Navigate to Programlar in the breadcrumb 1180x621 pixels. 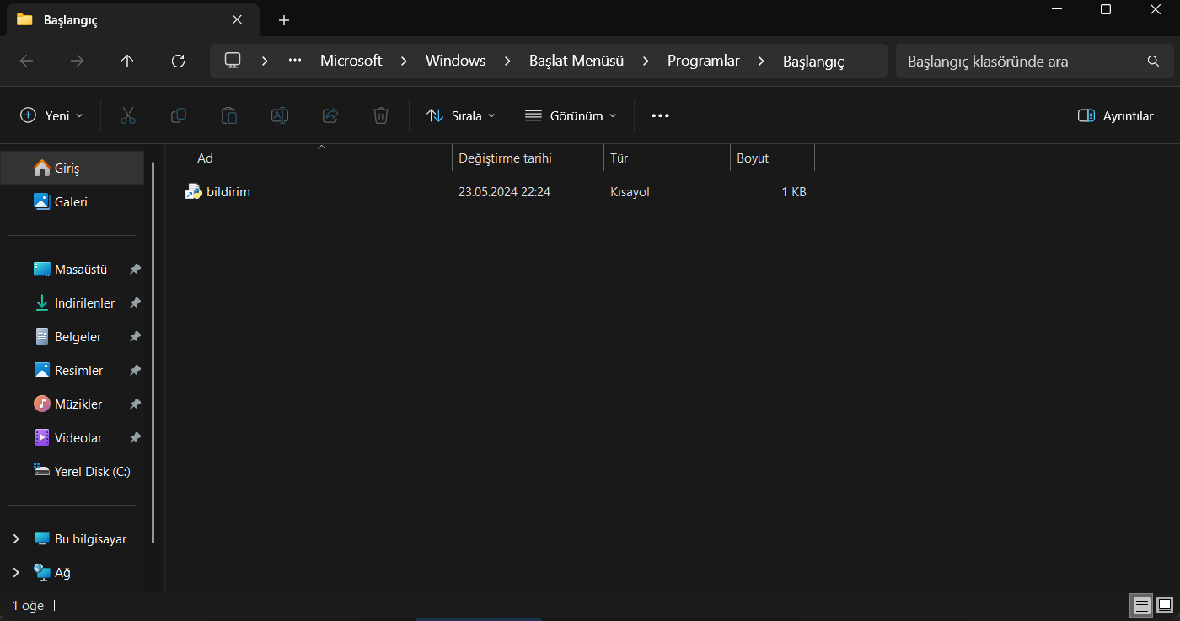(703, 61)
